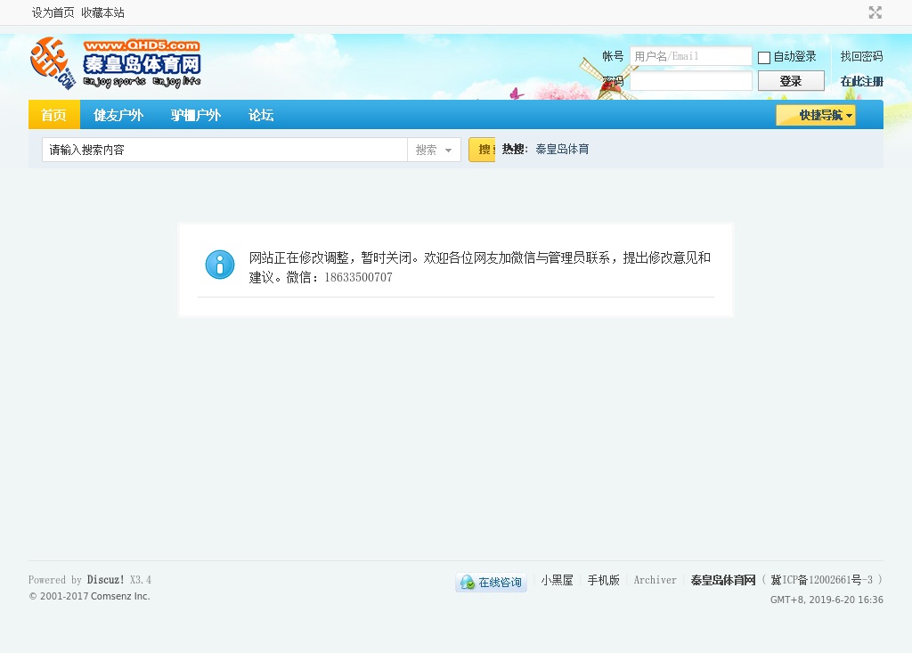This screenshot has width=912, height=653.
Task: Open the 设为首页 link
Action: click(x=53, y=12)
